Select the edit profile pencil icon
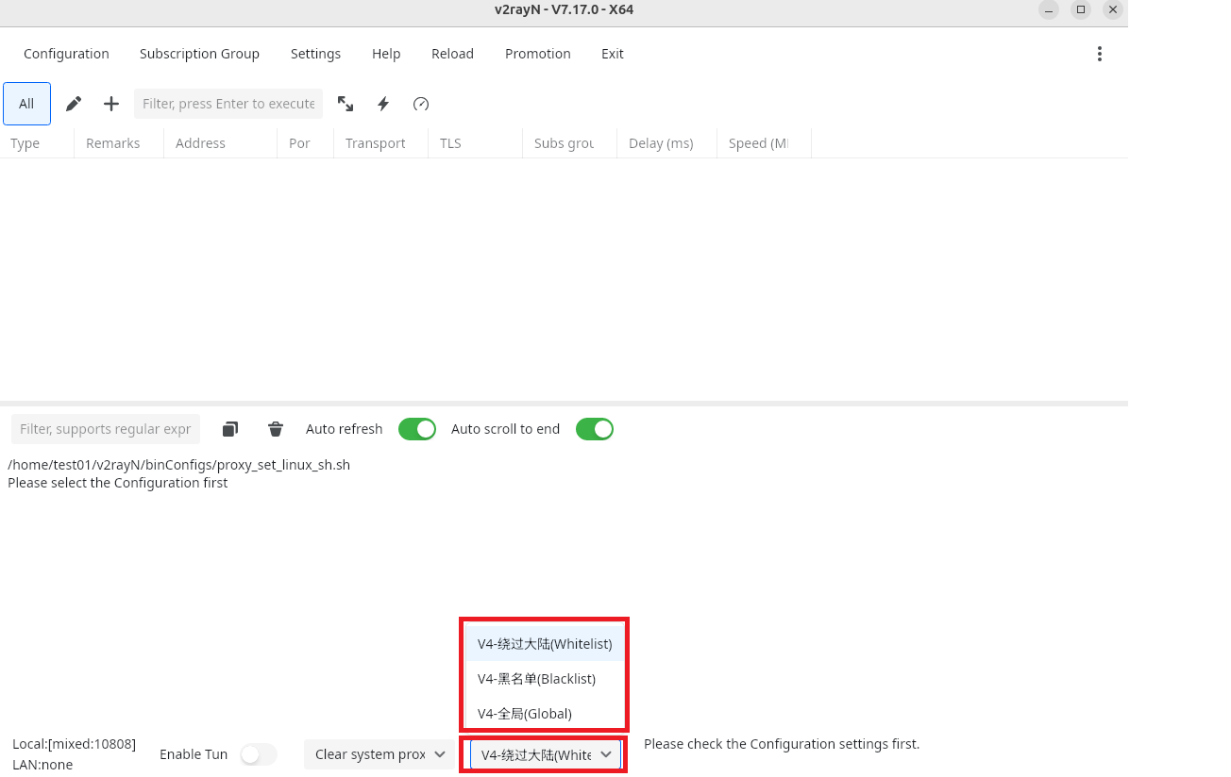The width and height of the screenshot is (1231, 777). (x=73, y=104)
